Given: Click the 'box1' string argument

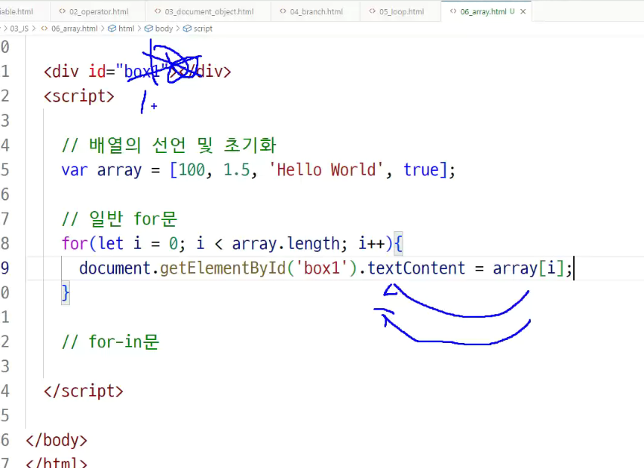Looking at the screenshot, I should click(x=321, y=268).
